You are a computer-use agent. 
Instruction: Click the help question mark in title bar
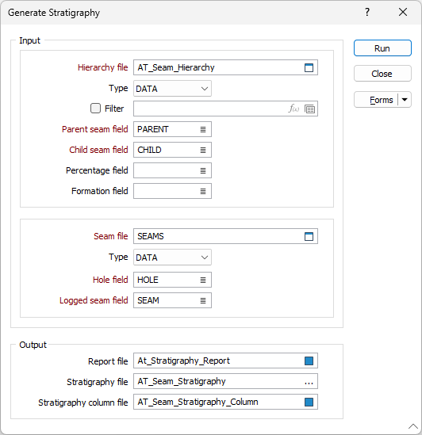tap(367, 12)
